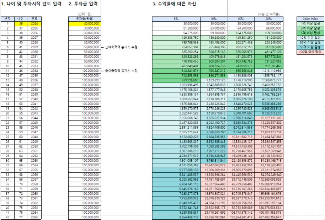Click the '3. 수익률에 따른 자산' section title
Viewport: 325px width, 220px height.
click(174, 4)
